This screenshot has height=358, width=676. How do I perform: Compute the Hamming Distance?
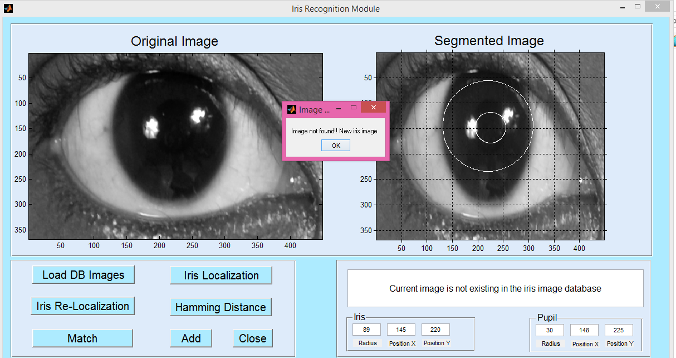[221, 307]
